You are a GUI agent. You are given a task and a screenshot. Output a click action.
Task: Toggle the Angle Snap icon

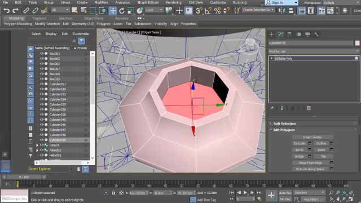[208, 11]
